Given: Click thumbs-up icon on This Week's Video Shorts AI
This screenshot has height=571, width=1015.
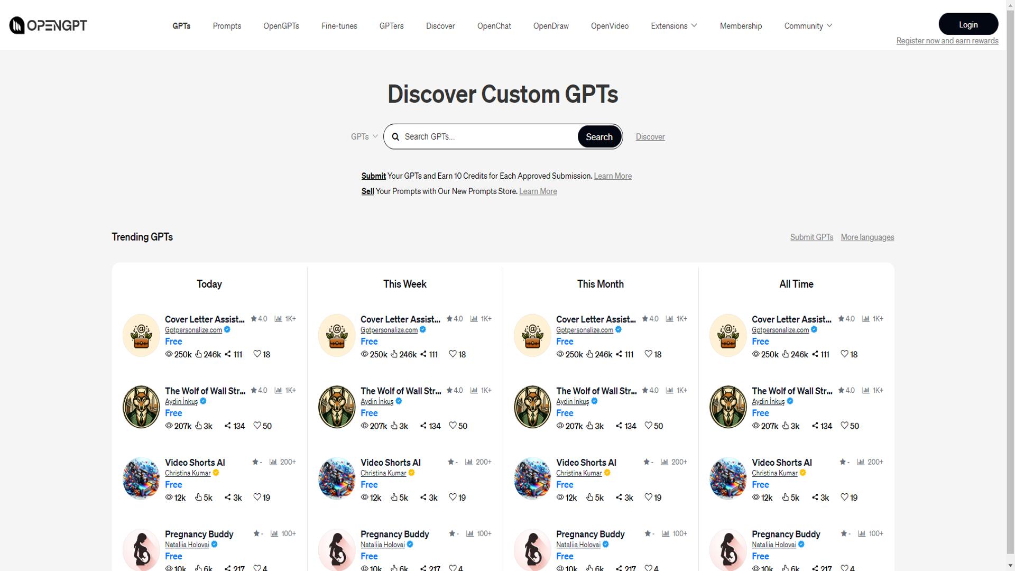Looking at the screenshot, I should [394, 498].
